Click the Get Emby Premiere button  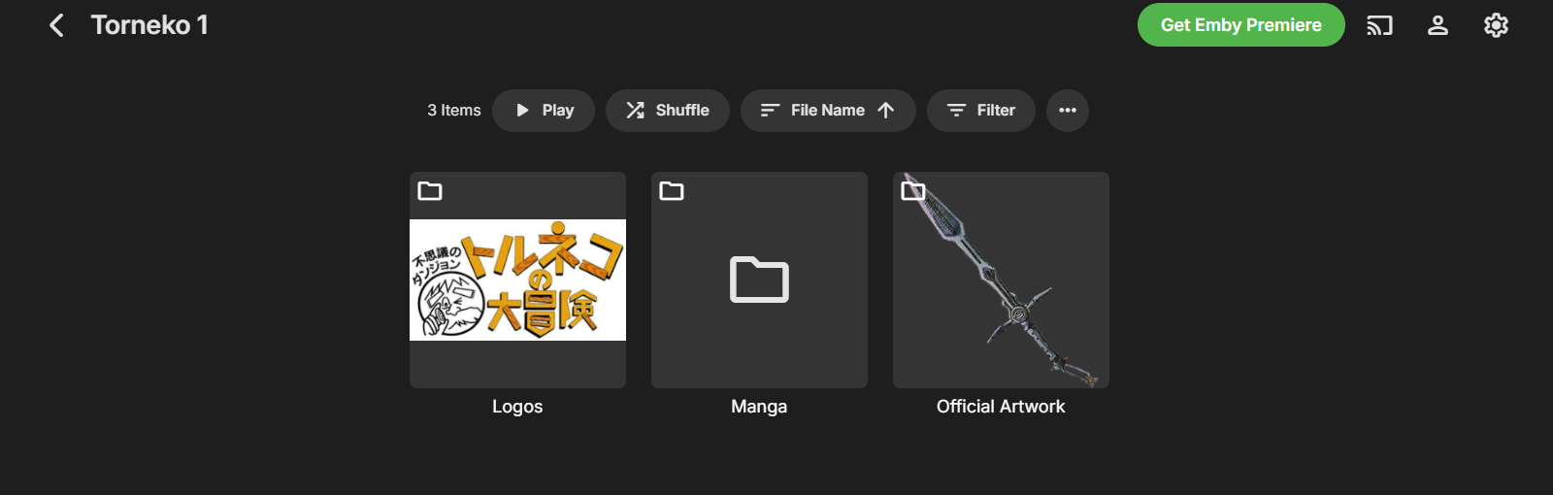[x=1240, y=25]
